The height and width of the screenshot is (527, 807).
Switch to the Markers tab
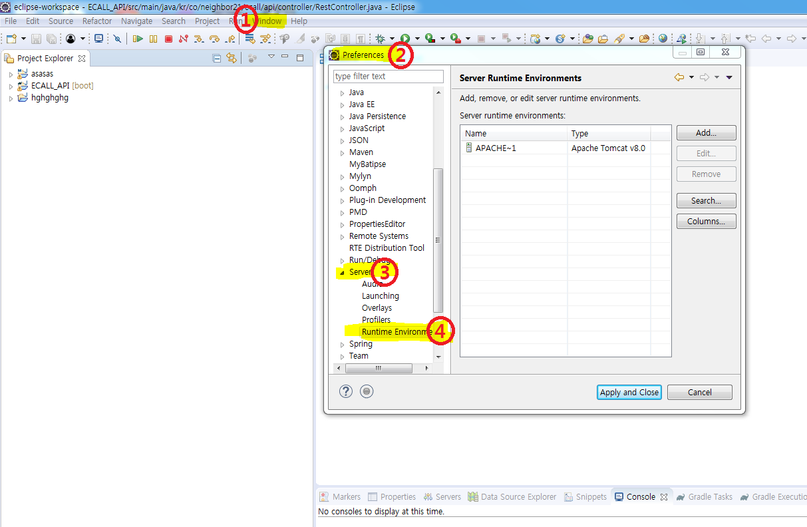click(x=340, y=496)
